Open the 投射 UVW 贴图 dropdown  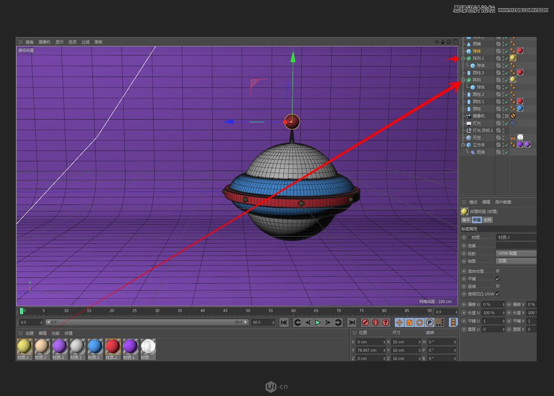pos(515,253)
